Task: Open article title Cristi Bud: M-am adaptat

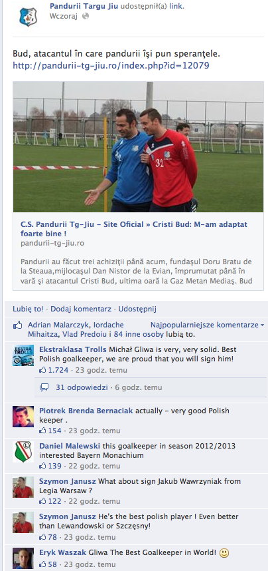Action: click(x=133, y=229)
